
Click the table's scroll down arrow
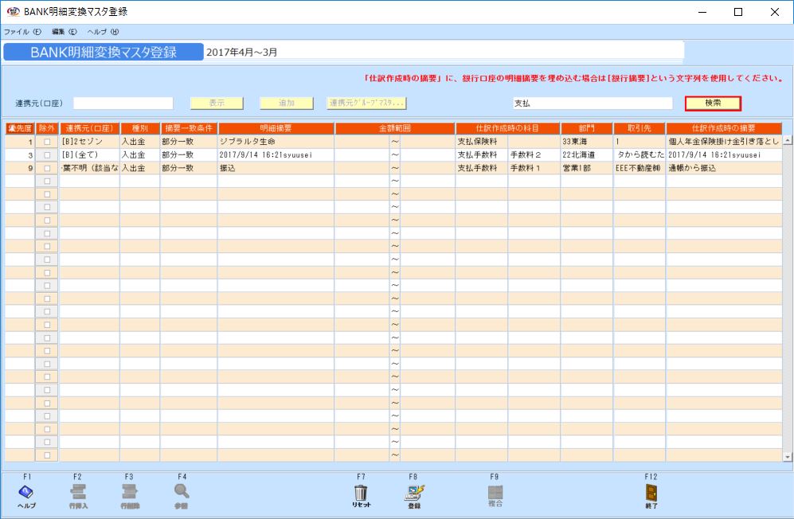coord(788,457)
